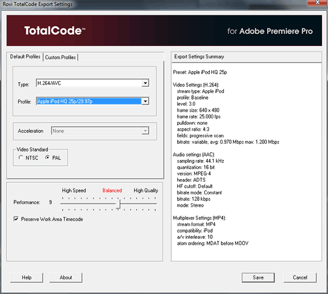Close the Rovi TotalCode window

[317, 3]
